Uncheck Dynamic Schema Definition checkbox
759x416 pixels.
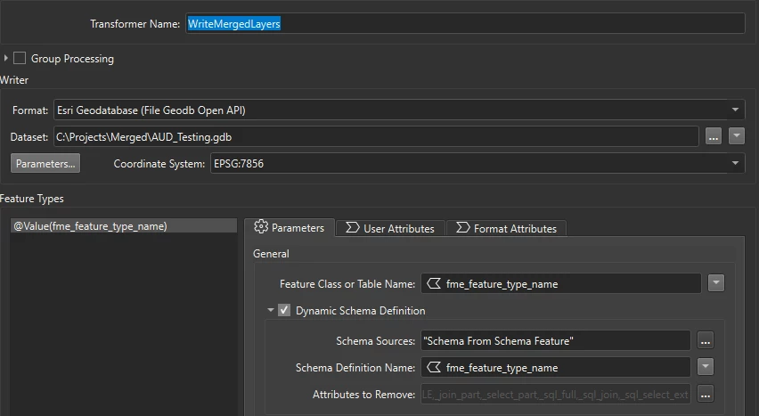coord(284,310)
